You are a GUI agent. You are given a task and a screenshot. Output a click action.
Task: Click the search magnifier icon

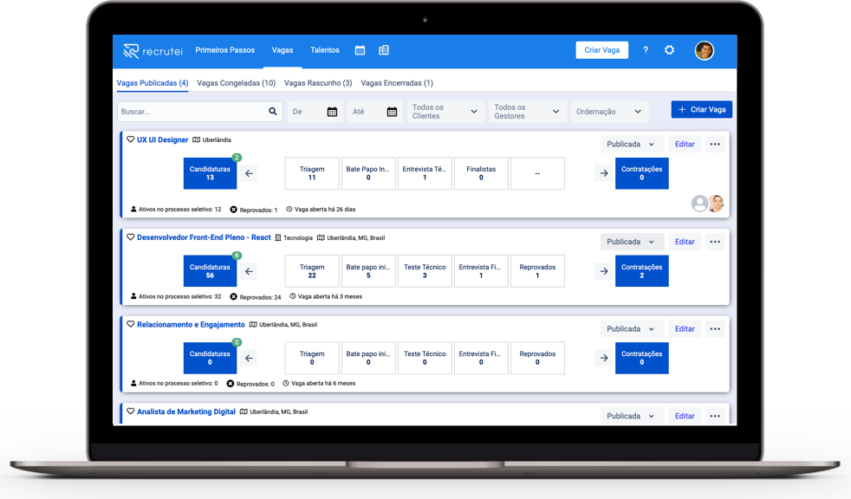click(273, 112)
